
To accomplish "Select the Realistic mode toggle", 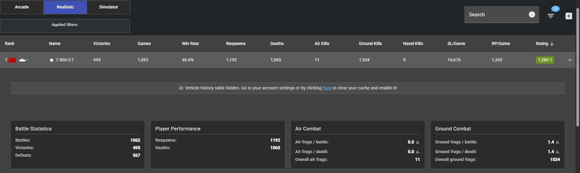I will click(65, 7).
